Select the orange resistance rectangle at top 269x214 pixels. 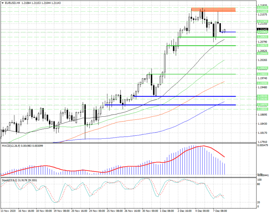[x=213, y=10]
